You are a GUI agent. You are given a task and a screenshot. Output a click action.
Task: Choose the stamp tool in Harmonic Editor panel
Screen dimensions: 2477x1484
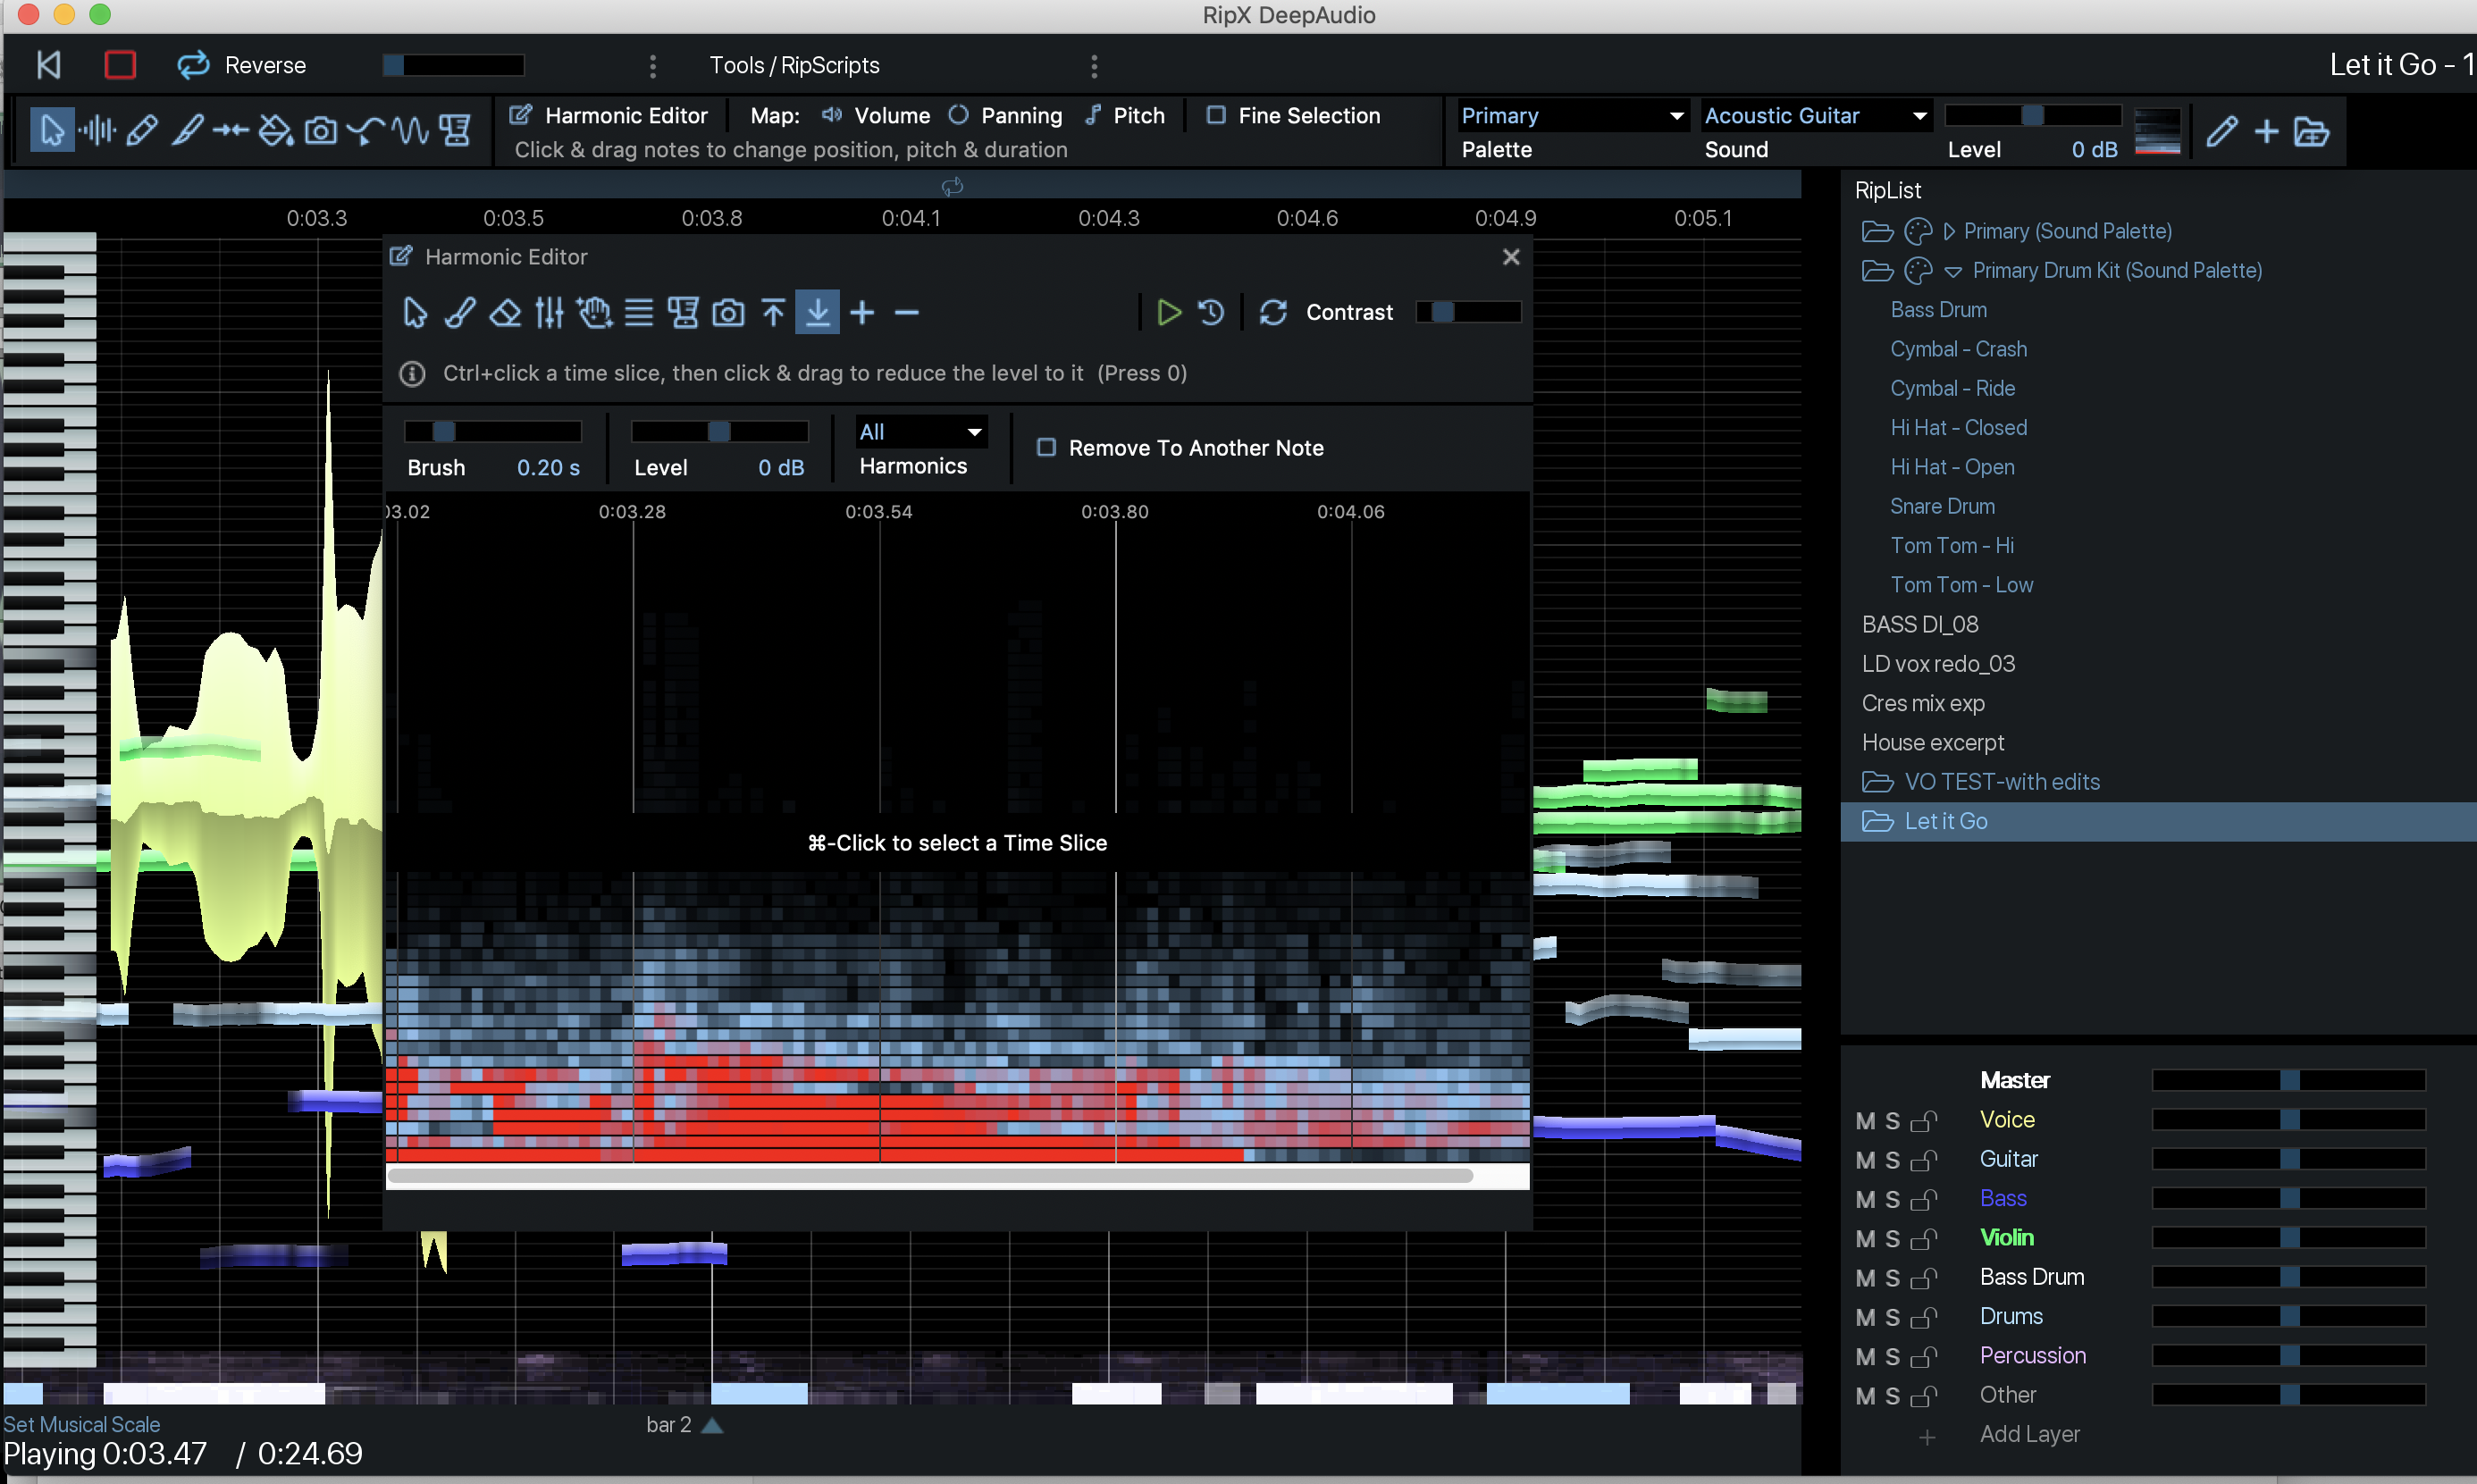(683, 313)
